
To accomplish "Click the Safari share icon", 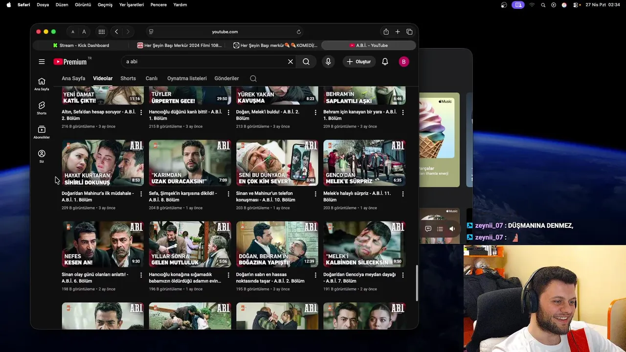I will tap(386, 32).
